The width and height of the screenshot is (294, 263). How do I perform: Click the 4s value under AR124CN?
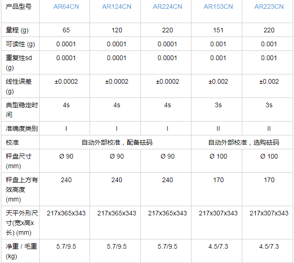pyautogui.click(x=117, y=105)
